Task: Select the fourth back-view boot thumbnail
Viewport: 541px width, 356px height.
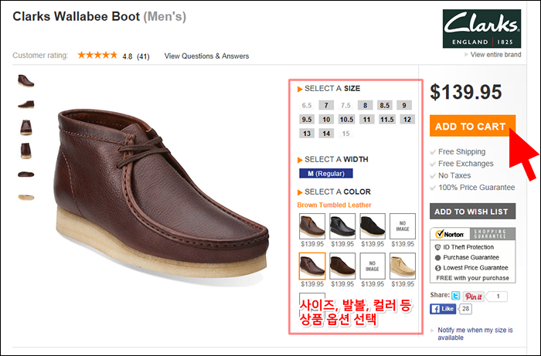Action: pyautogui.click(x=26, y=151)
